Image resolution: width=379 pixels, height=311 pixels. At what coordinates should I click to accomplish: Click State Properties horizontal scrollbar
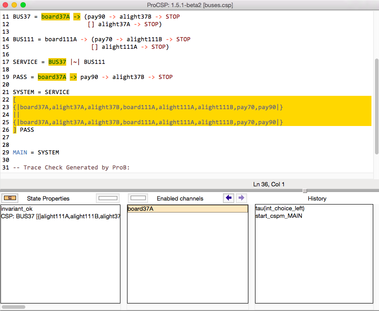[13, 307]
